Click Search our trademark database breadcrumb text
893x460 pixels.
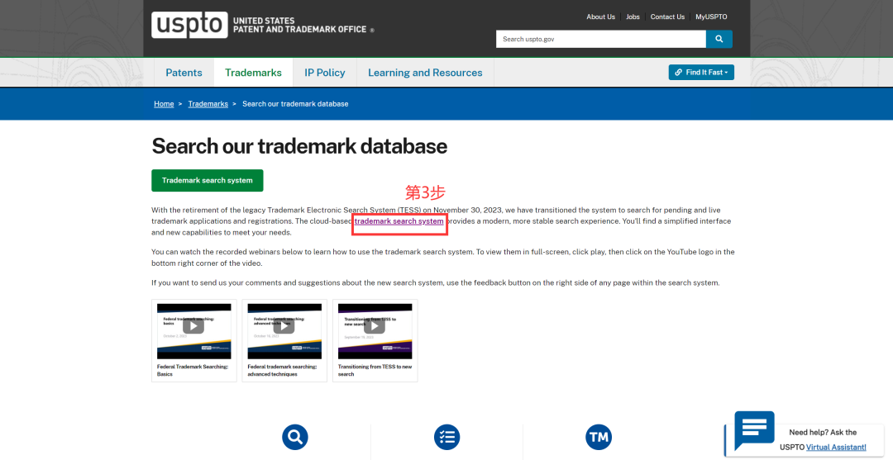click(x=295, y=103)
